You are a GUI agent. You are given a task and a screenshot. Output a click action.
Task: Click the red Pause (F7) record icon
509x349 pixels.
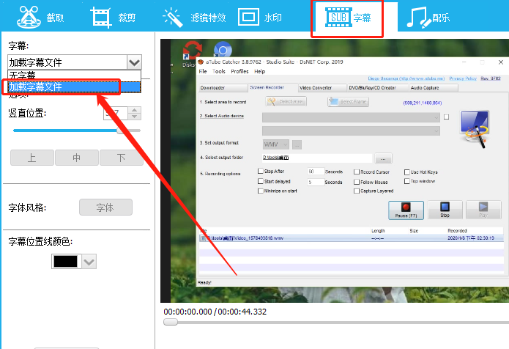(x=405, y=207)
